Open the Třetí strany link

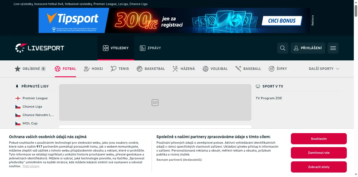point(31,166)
